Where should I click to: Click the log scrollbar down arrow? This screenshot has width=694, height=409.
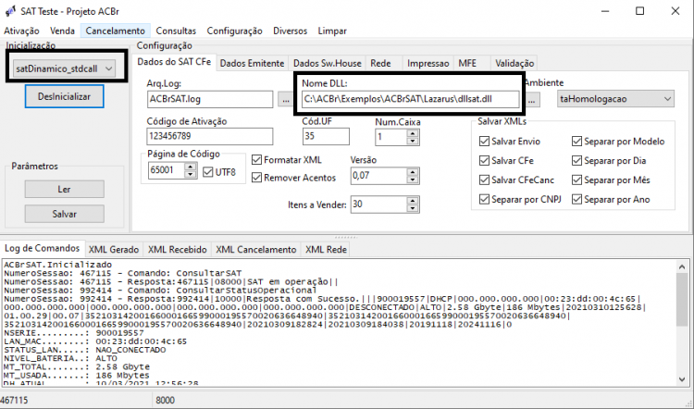click(x=682, y=379)
